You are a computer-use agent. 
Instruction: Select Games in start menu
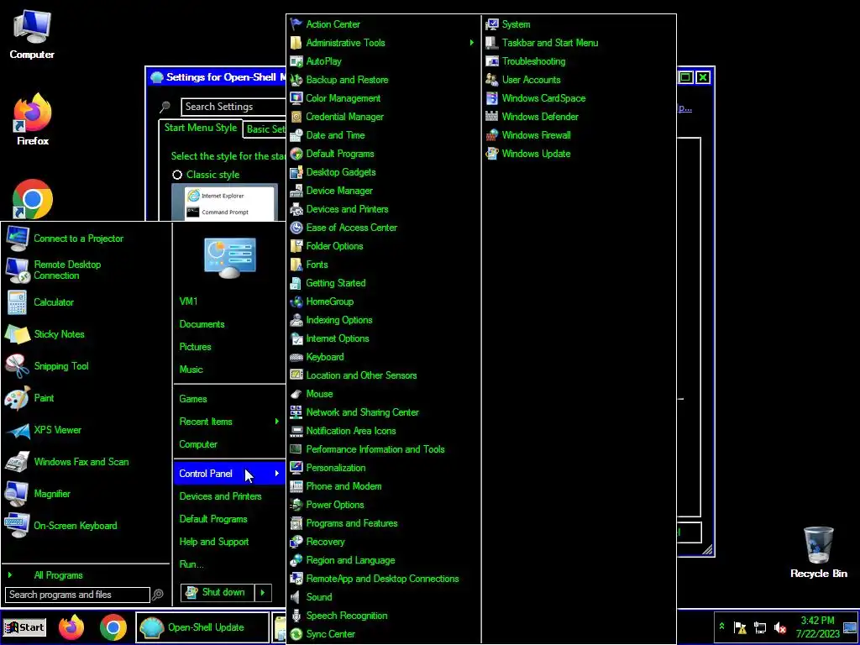click(x=193, y=399)
